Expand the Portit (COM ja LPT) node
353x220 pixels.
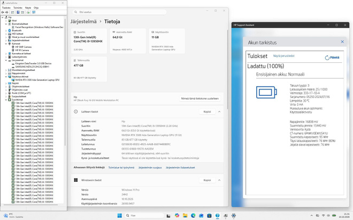(x=6, y=93)
